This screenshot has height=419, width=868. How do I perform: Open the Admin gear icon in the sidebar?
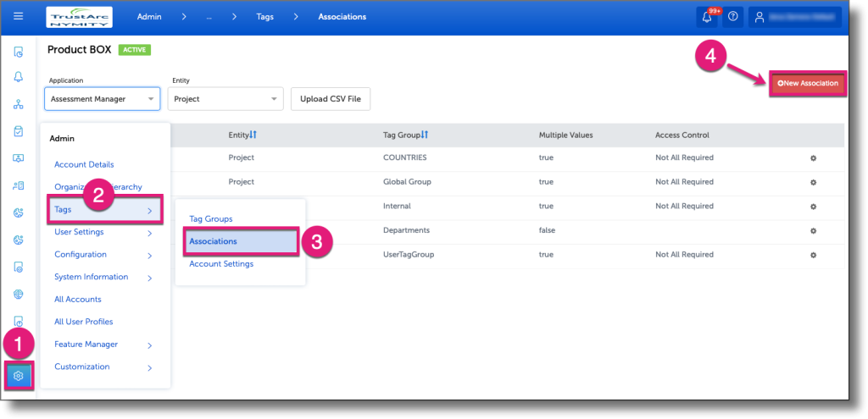(x=19, y=376)
